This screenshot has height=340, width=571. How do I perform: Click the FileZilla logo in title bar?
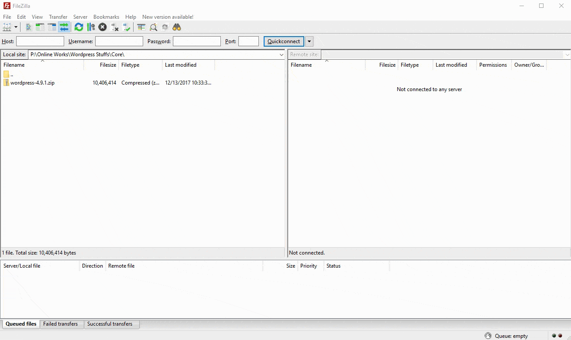[x=7, y=6]
